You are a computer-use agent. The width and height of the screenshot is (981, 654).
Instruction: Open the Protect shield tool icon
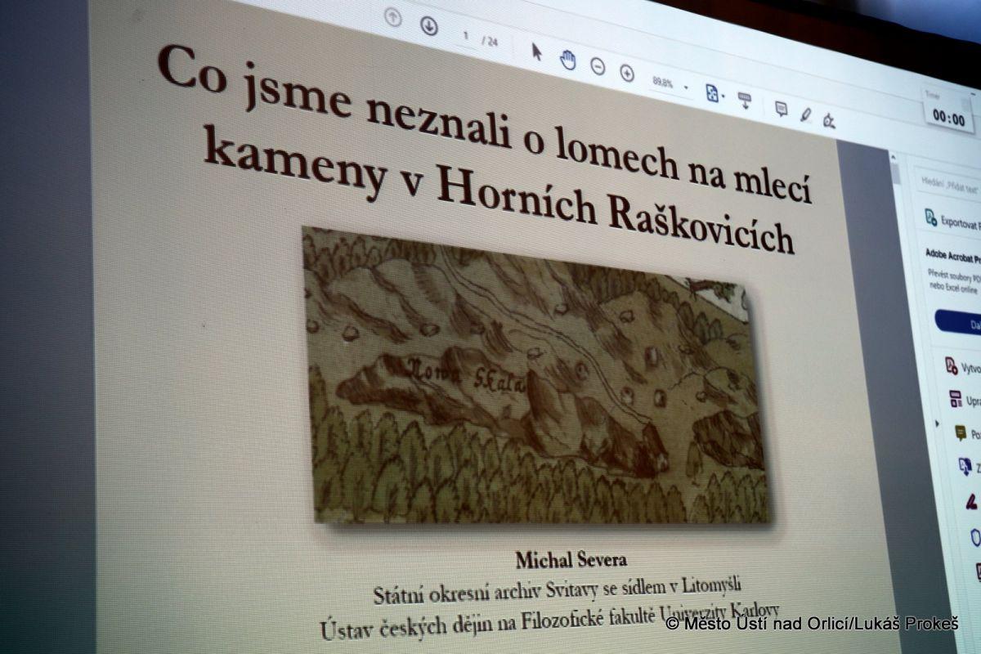(974, 536)
